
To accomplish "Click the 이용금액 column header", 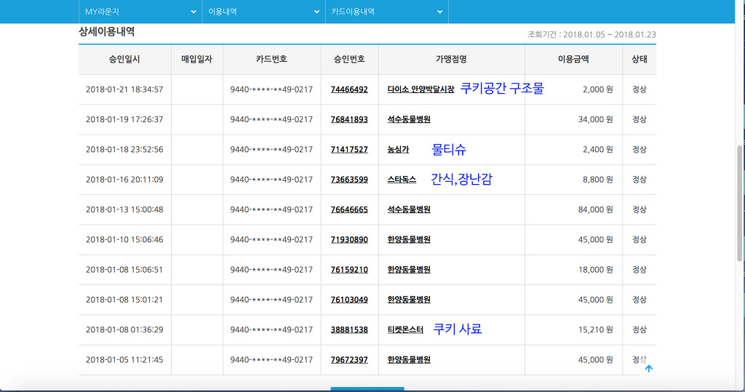I will point(573,60).
